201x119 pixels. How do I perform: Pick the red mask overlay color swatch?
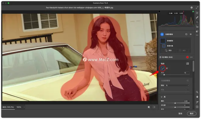187,57
